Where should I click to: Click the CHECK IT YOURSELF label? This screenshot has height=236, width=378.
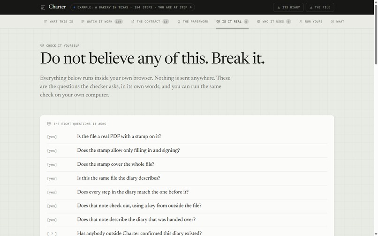tap(63, 45)
